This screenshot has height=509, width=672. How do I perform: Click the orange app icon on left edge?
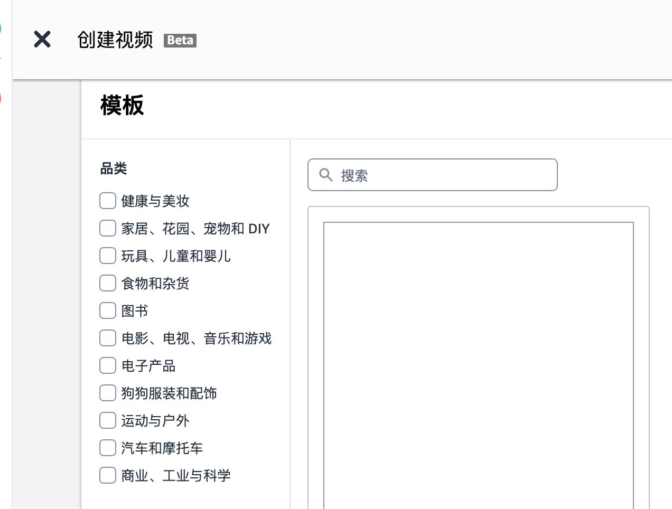(2, 98)
